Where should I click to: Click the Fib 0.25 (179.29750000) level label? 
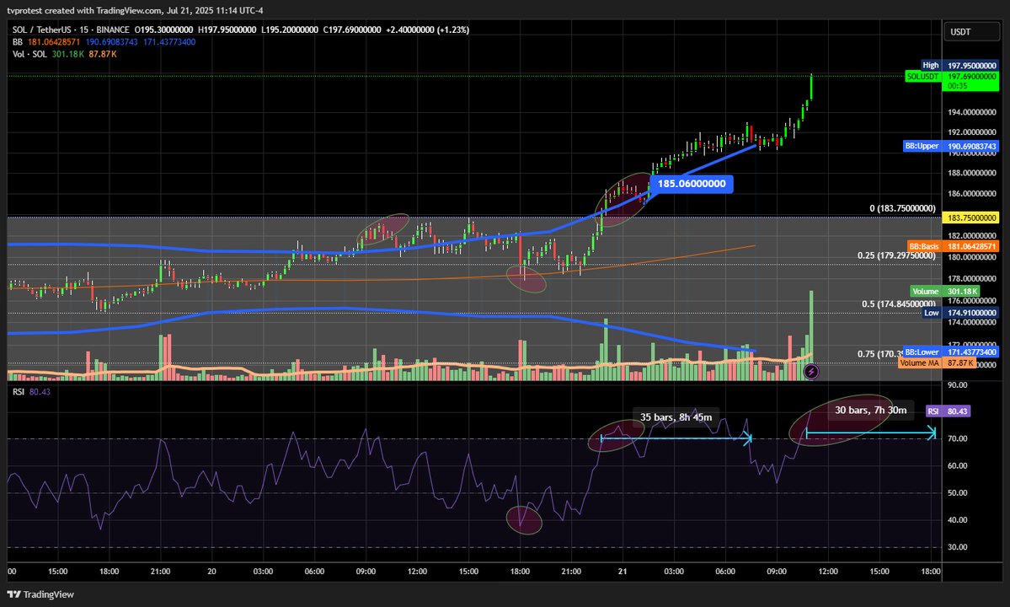point(896,255)
